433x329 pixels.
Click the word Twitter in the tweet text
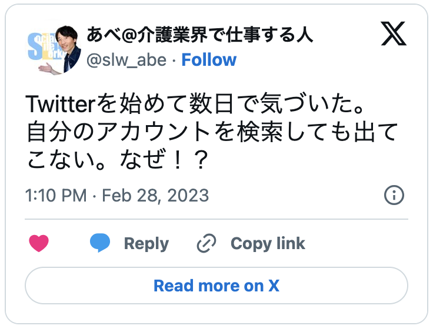[x=61, y=106]
